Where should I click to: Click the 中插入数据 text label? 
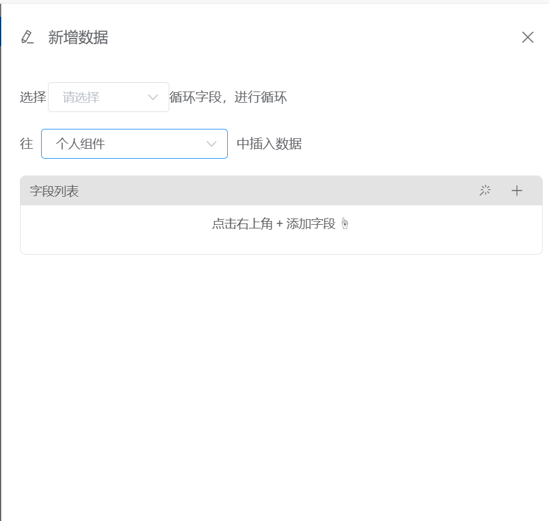269,144
